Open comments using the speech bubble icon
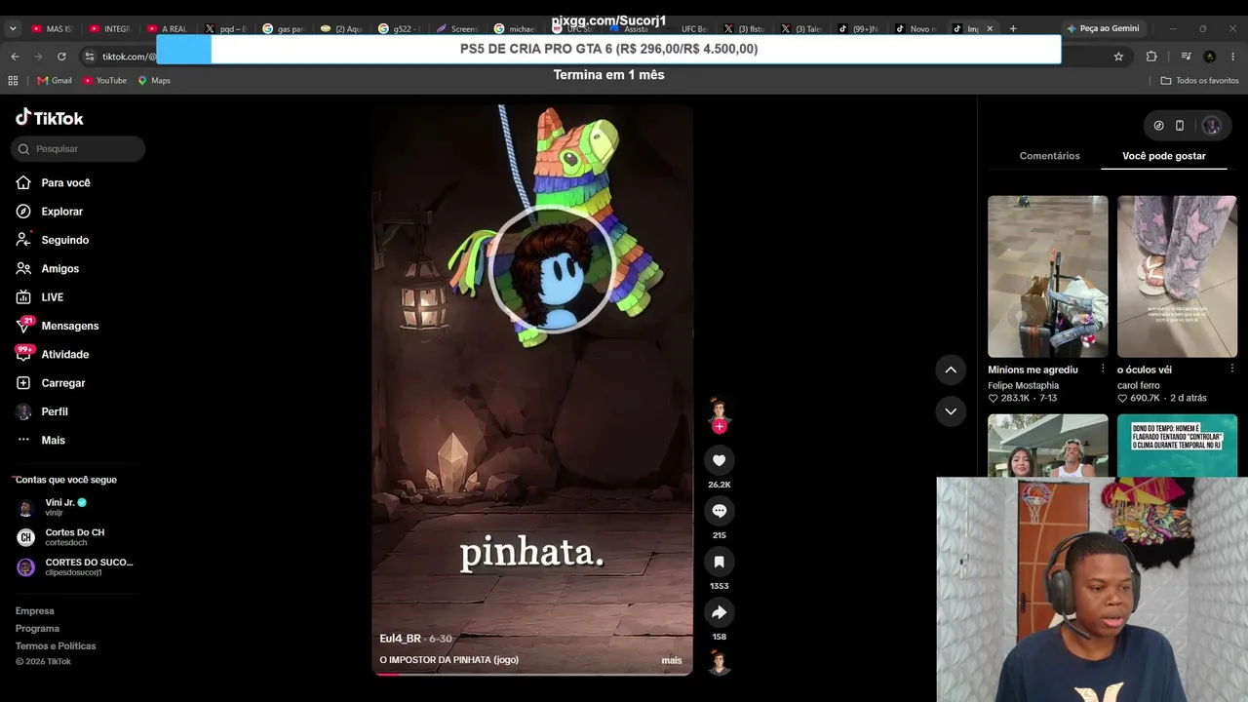Image resolution: width=1248 pixels, height=702 pixels. tap(720, 511)
